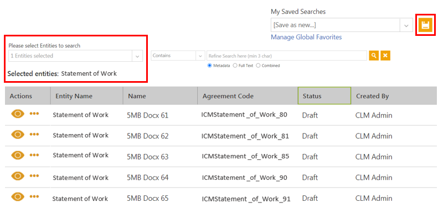View record 5MB Docx 65 with the eye icon
Screen dimensions: 438x208
18,196
